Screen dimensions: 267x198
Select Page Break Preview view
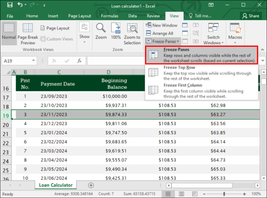(x=28, y=34)
